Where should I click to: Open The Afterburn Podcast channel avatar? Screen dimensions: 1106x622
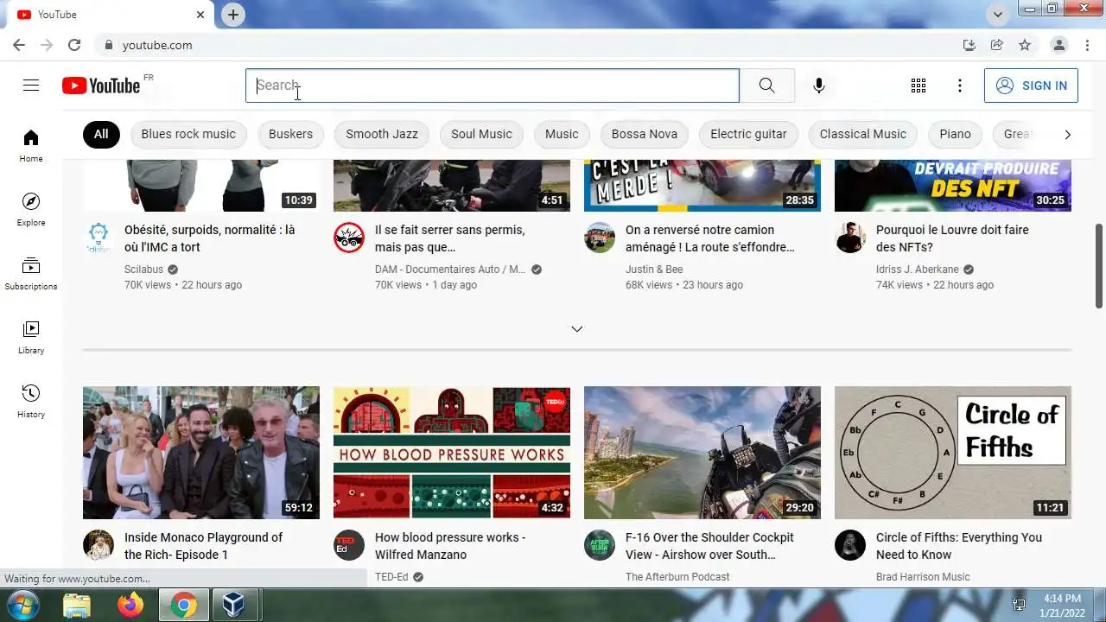pyautogui.click(x=600, y=545)
